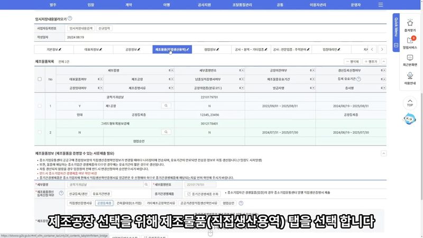Viewport: 423px width, 238px height.
Task: Open 갱신등록신청여부 column filter dropdown
Action: 384,70
